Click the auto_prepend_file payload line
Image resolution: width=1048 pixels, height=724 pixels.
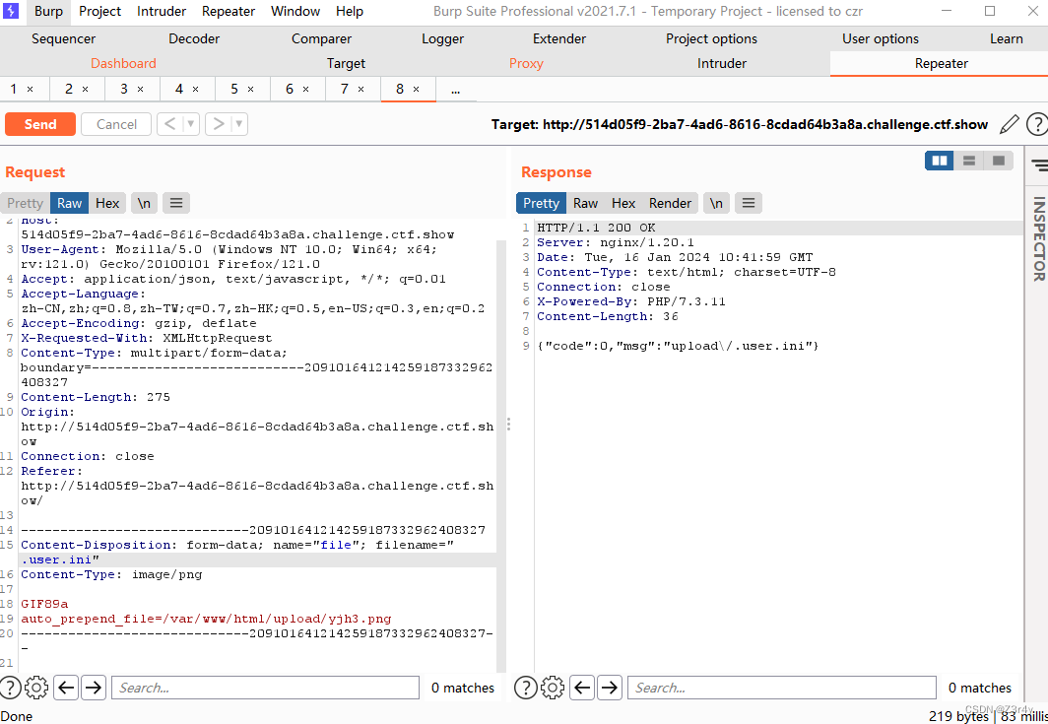point(206,619)
